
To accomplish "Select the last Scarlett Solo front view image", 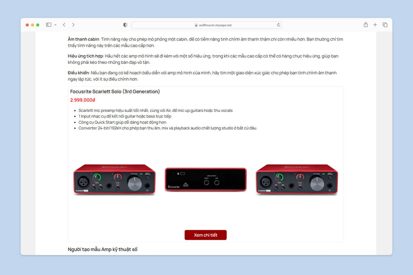I will click(x=297, y=180).
